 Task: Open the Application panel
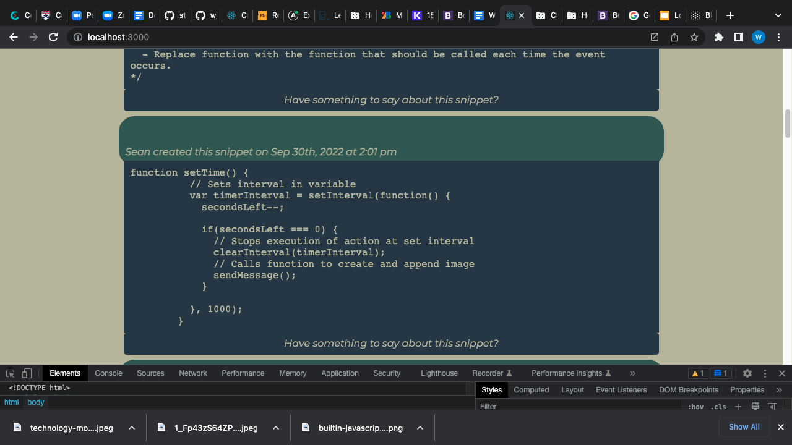pos(340,373)
